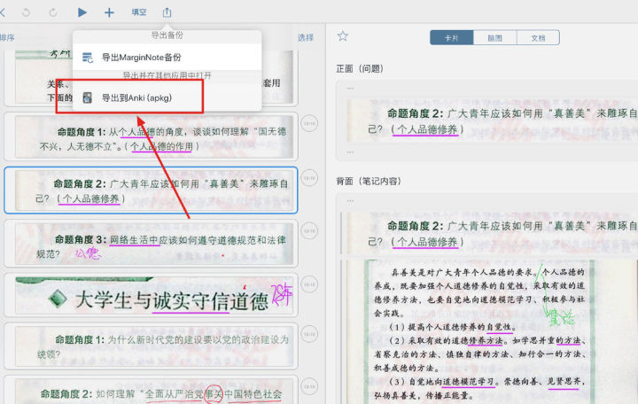
Task: Open ellipsis menu below front question
Action: point(350,152)
